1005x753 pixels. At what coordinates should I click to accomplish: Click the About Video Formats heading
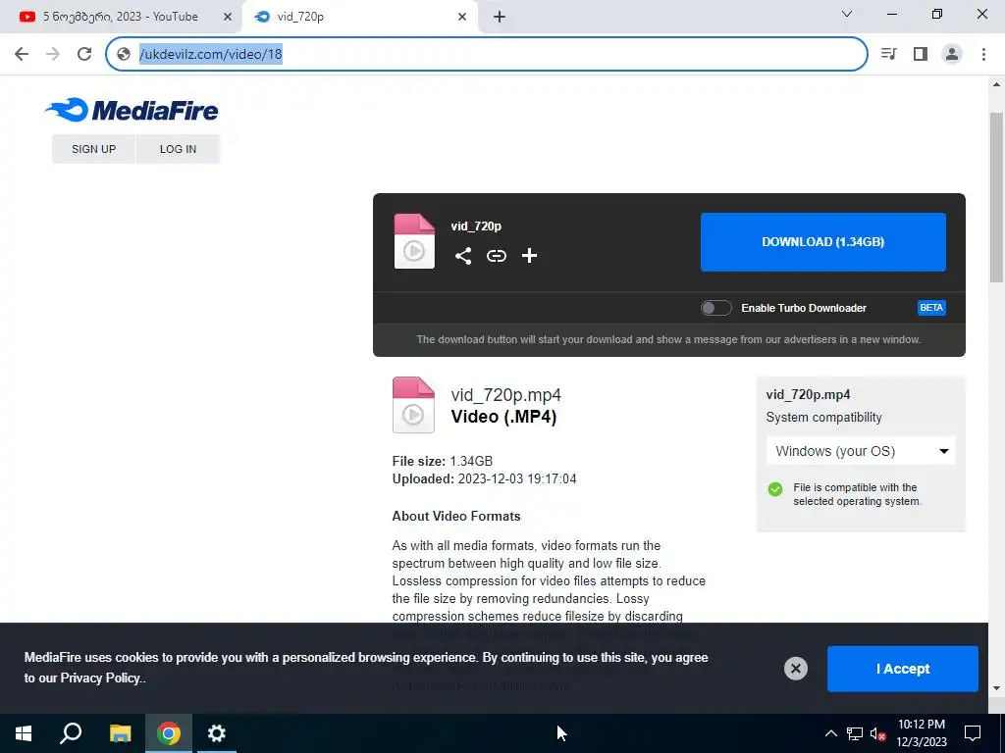pyautogui.click(x=456, y=516)
